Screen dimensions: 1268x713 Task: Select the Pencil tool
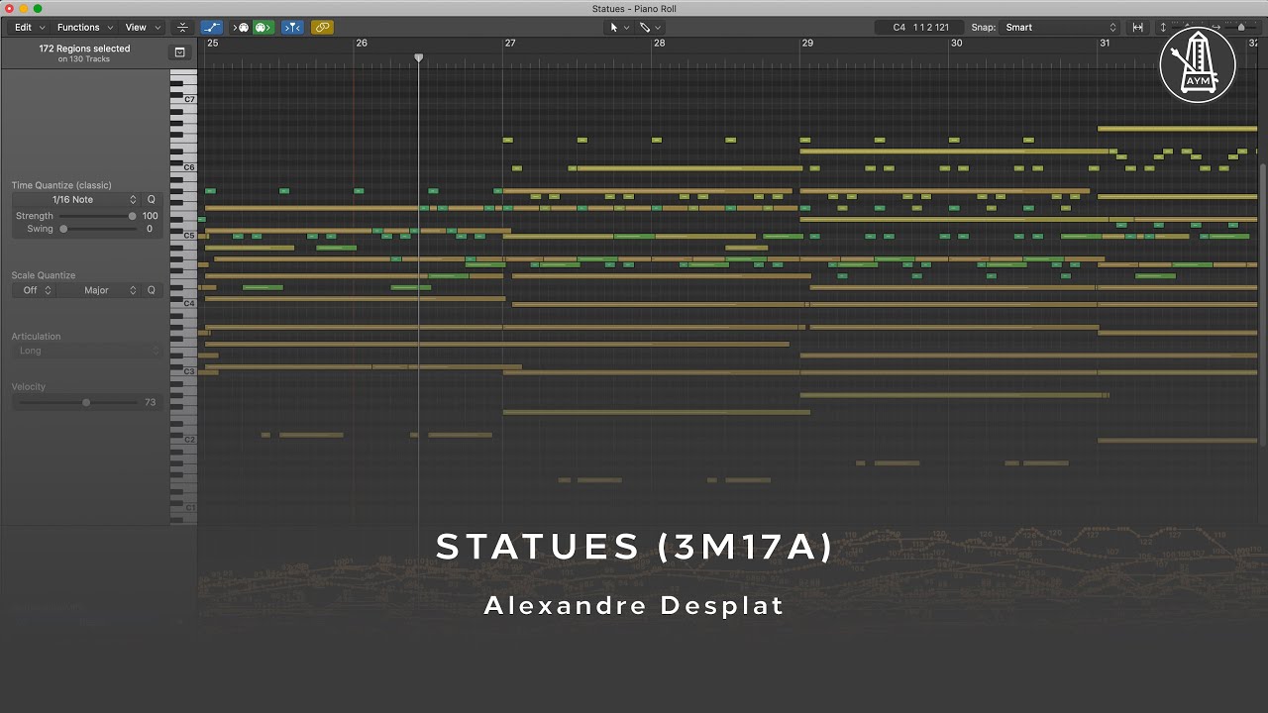[x=644, y=28]
